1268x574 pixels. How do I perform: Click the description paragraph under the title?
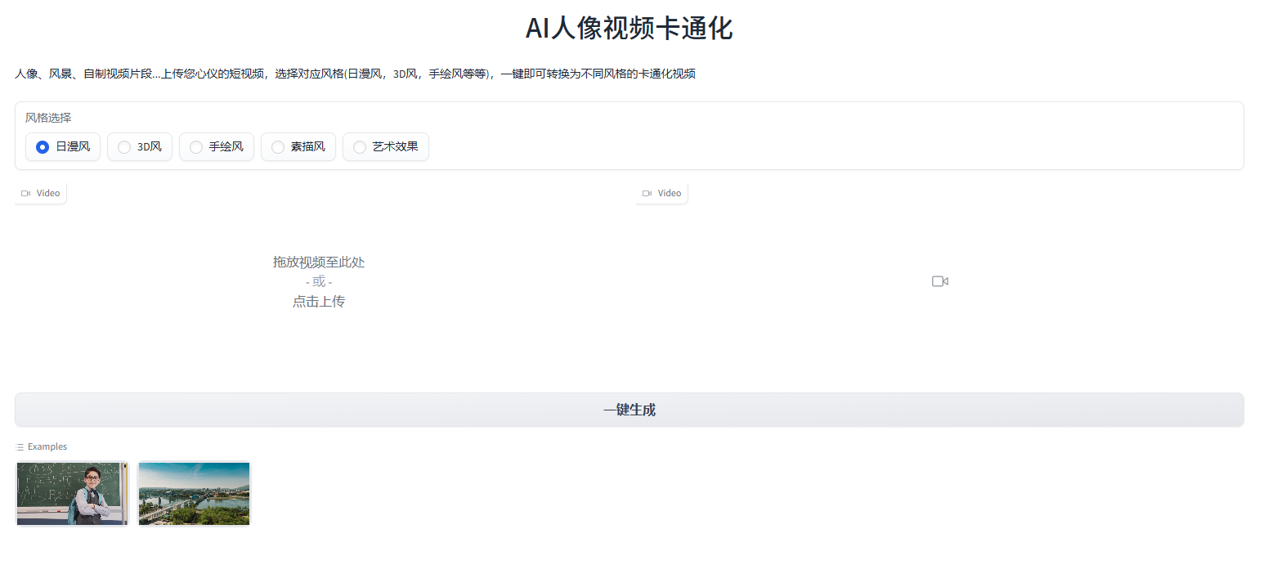(355, 74)
